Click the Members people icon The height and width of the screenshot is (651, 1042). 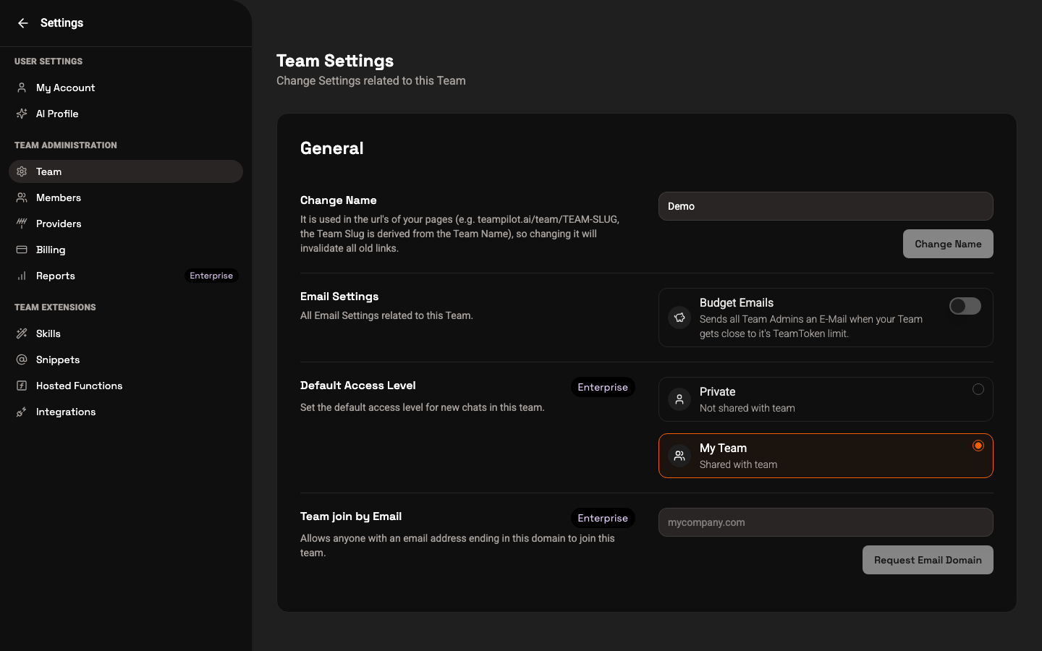[22, 197]
